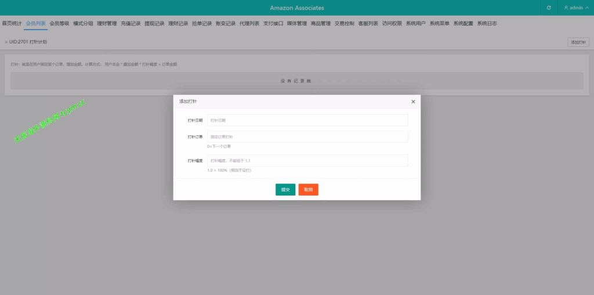Go to the 模式分组 menu tab
594x295 pixels.
click(84, 23)
